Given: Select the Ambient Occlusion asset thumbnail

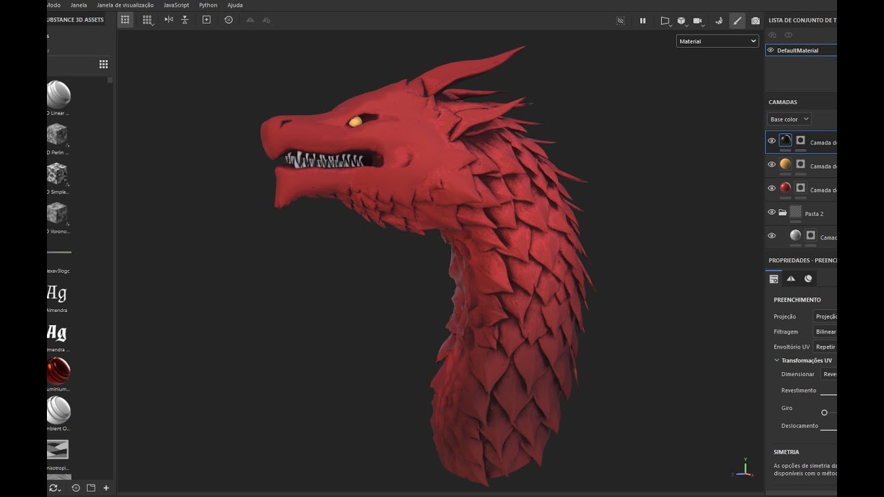Looking at the screenshot, I should (58, 410).
